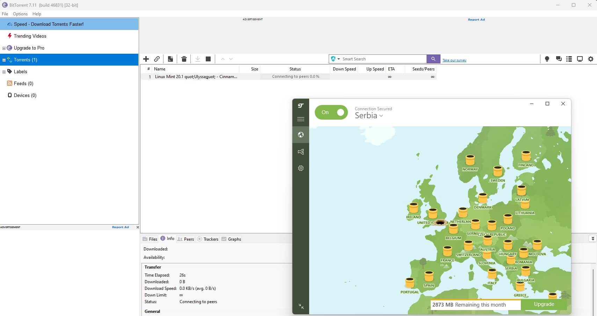The image size is (597, 316).
Task: Open the File menu
Action: pyautogui.click(x=5, y=14)
